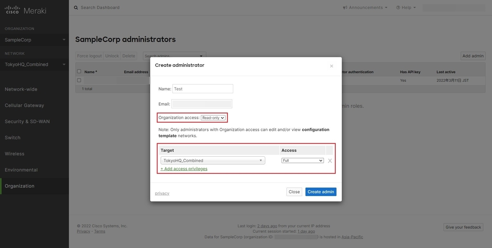Viewport: 492px width, 248px height.
Task: Tick the select-all checkbox in table header
Action: pyautogui.click(x=79, y=72)
